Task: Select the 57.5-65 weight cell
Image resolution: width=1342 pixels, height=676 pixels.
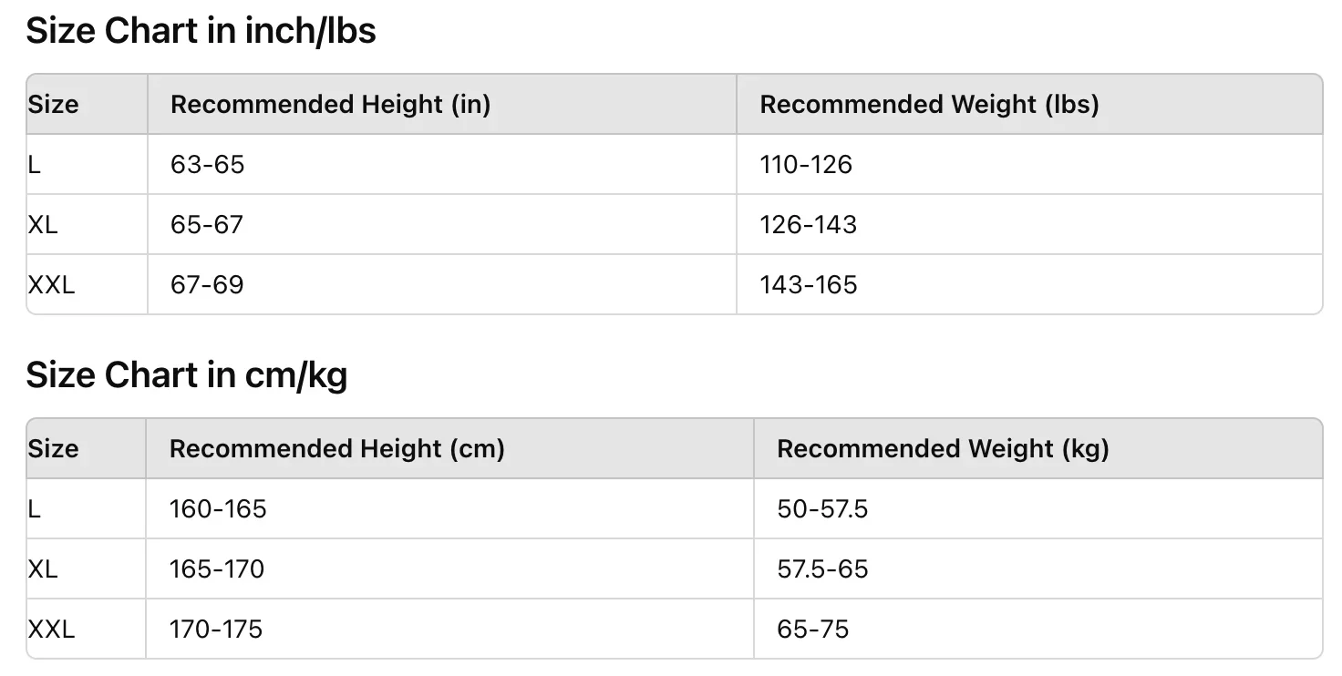Action: pyautogui.click(x=822, y=569)
